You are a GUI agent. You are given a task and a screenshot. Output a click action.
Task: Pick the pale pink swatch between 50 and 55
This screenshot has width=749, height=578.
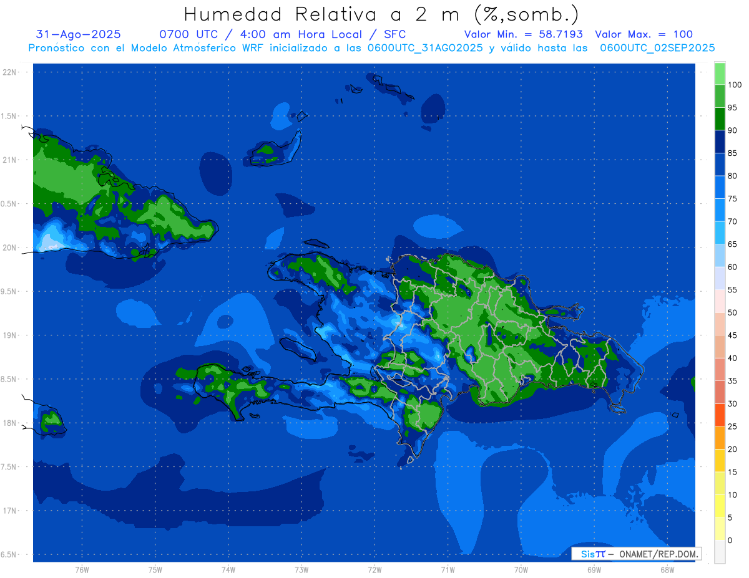(720, 301)
